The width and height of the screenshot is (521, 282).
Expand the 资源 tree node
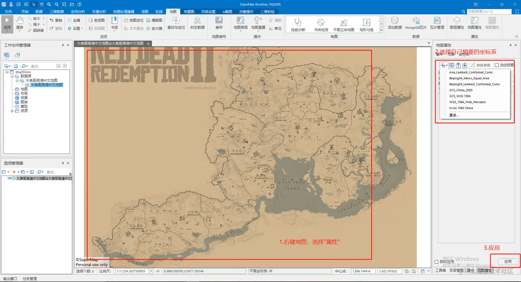coord(12,111)
